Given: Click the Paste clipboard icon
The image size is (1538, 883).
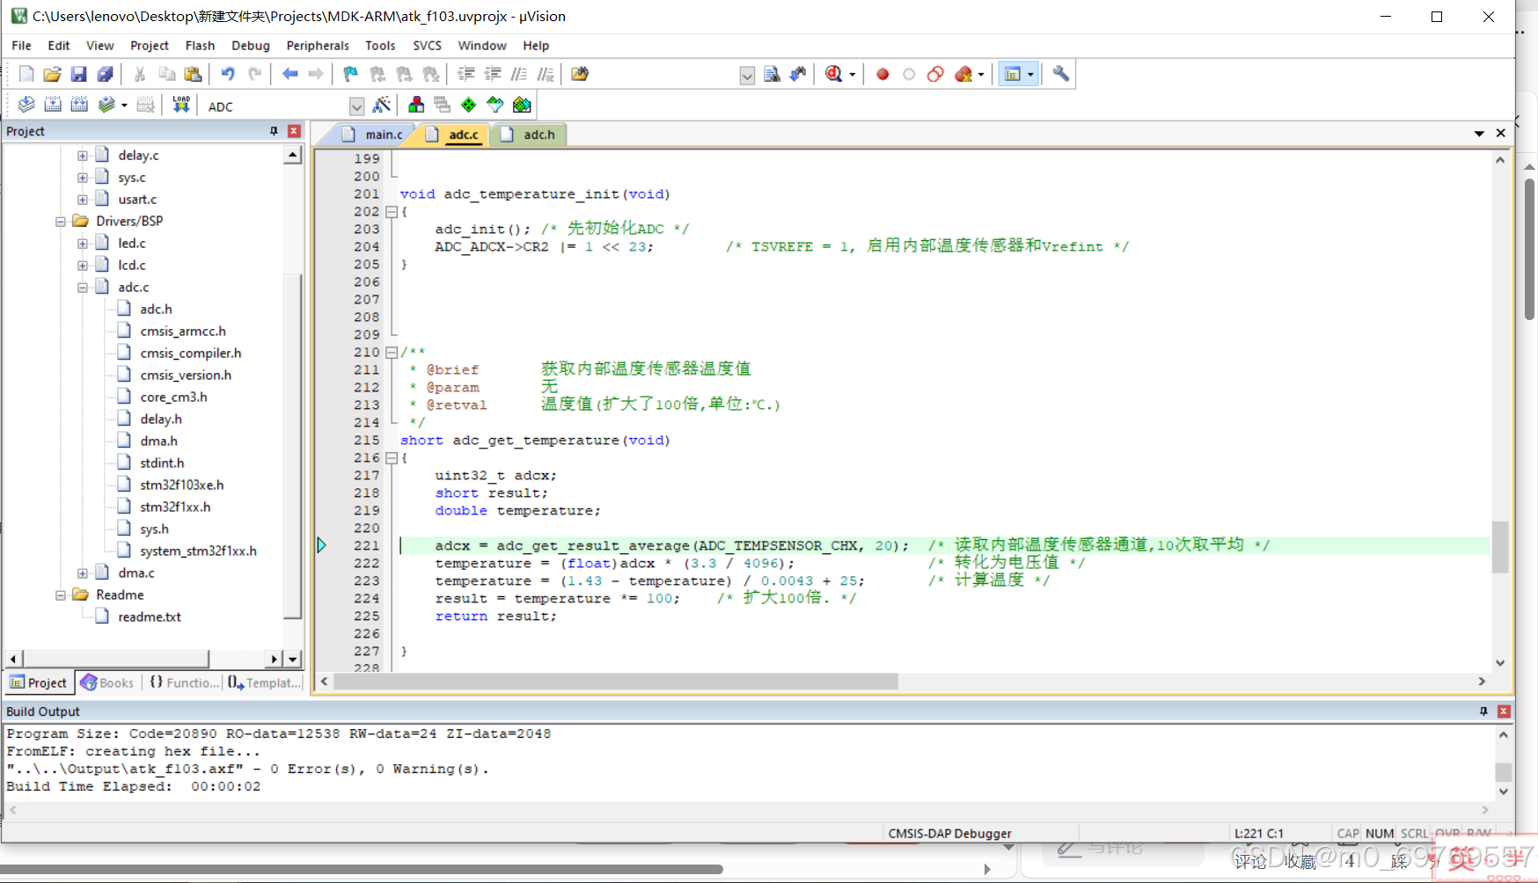Looking at the screenshot, I should coord(193,74).
